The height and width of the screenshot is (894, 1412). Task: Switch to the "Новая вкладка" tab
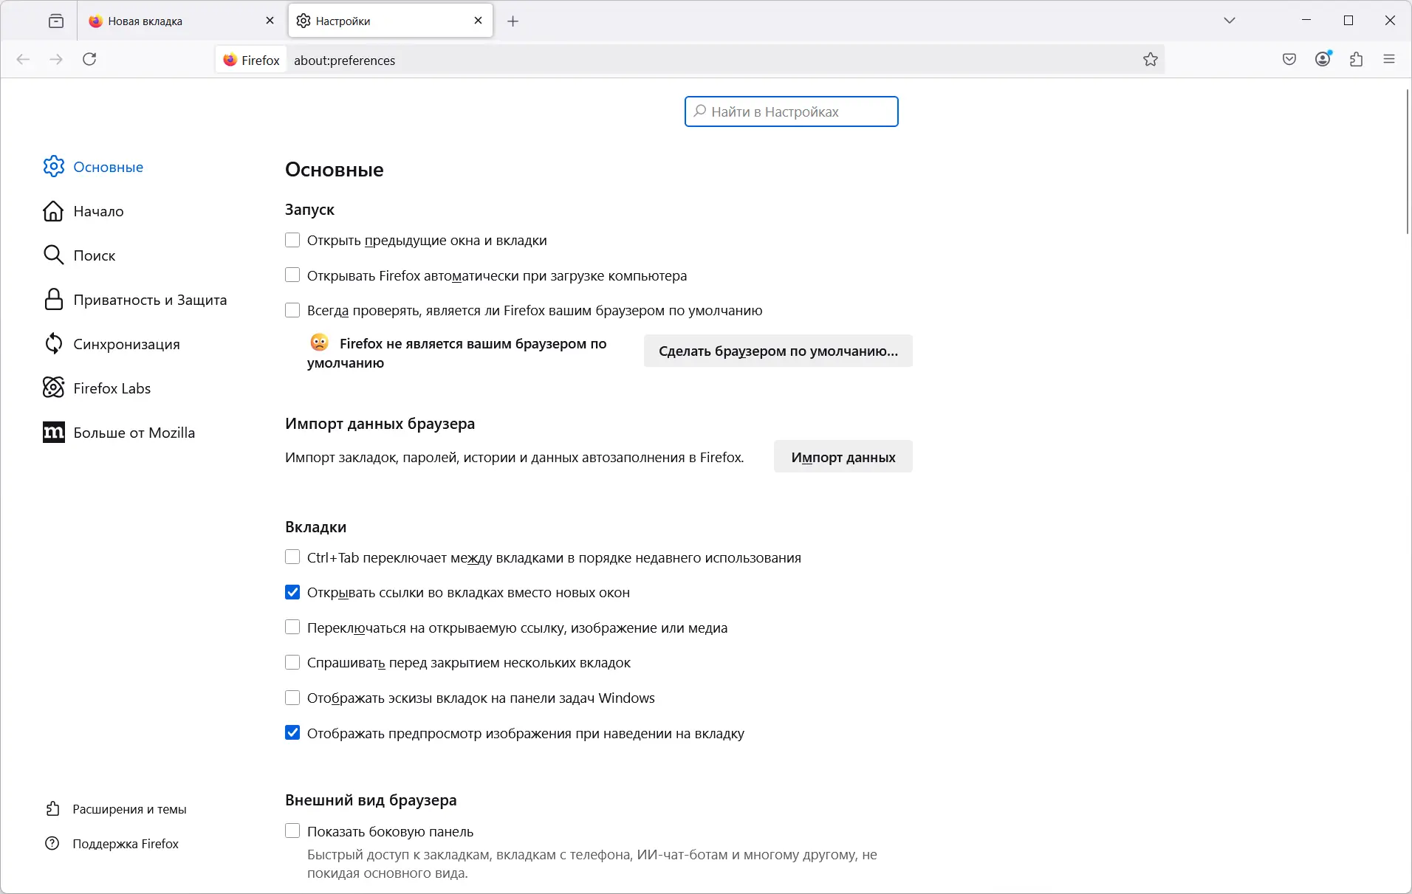[x=170, y=21]
